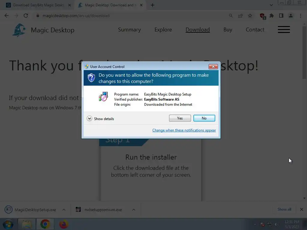Open the Chrome profile avatar
The height and width of the screenshot is (230, 307).
(x=291, y=16)
